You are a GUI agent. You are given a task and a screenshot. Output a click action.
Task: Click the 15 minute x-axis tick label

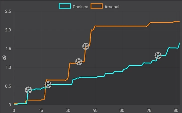[41, 110]
